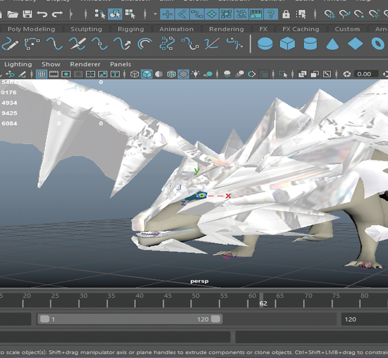
Task: Toggle the miscellaneous question mark mask
Action: [271, 14]
